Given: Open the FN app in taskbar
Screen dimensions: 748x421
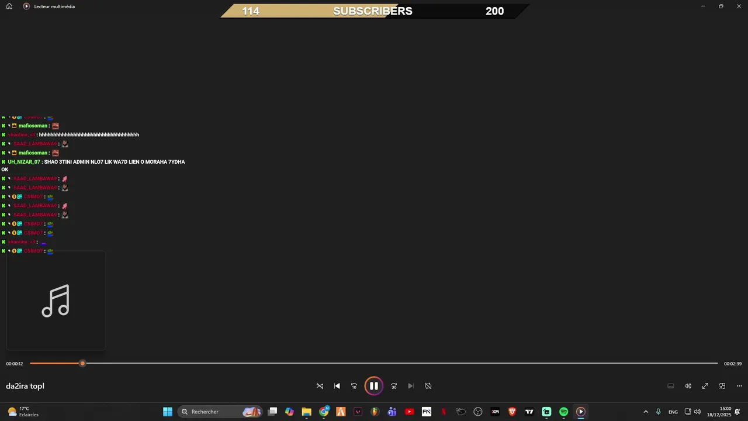Looking at the screenshot, I should coord(427,412).
